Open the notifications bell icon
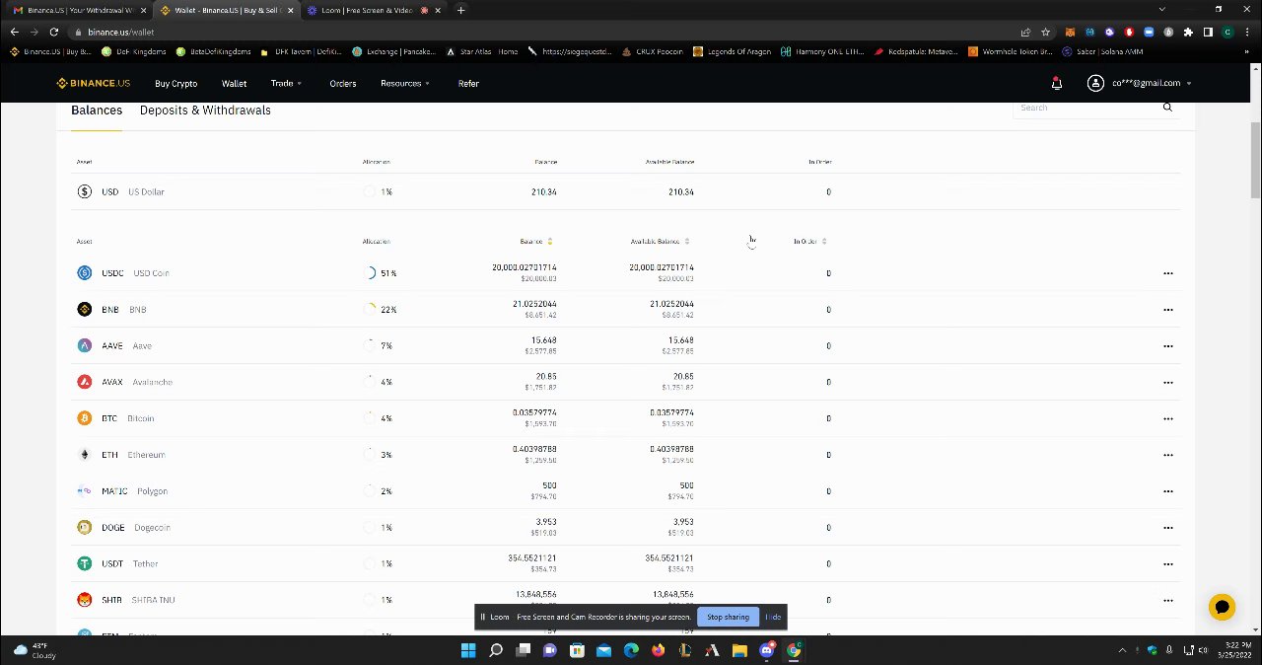 pos(1057,83)
